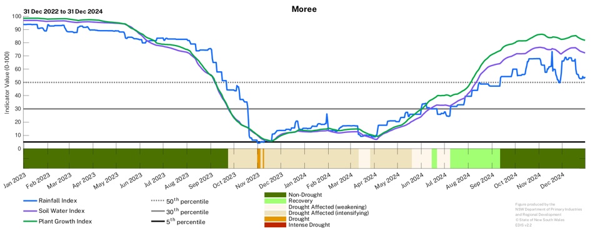Click the red Intense Drought swatch
The height and width of the screenshot is (231, 595).
(275, 225)
